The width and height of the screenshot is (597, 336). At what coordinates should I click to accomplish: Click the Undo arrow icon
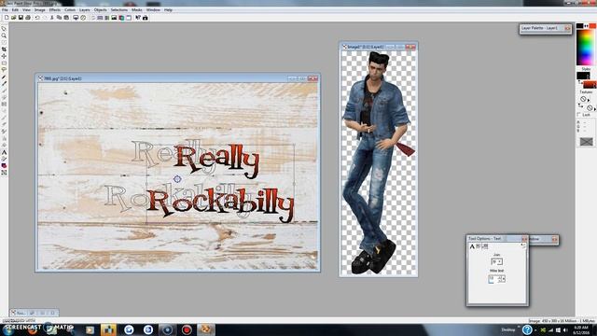(x=37, y=18)
